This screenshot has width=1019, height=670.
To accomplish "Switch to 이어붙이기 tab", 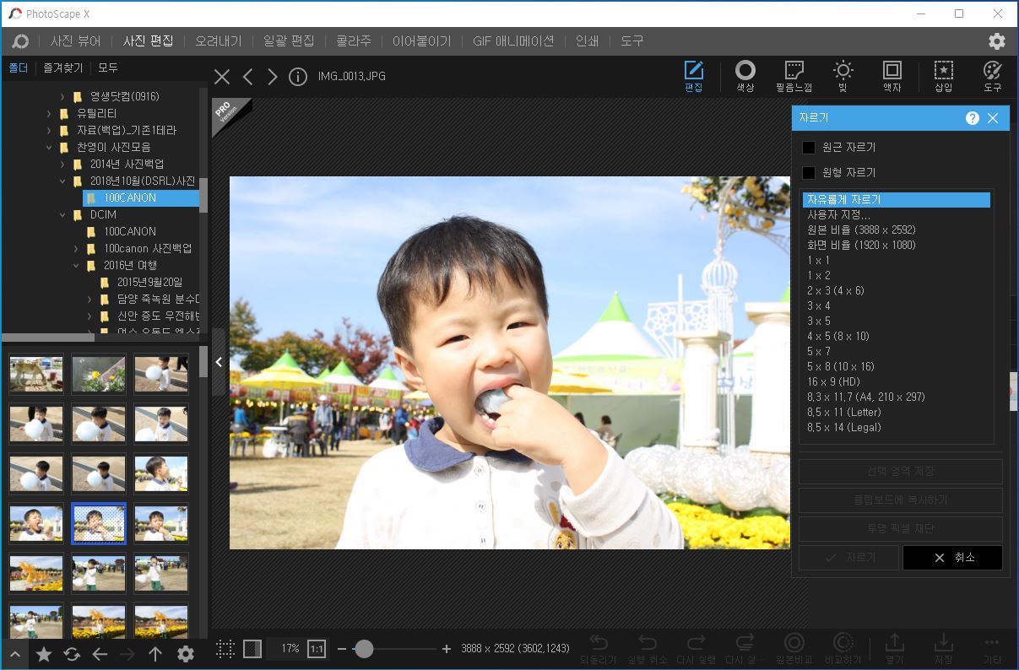I will tap(421, 41).
